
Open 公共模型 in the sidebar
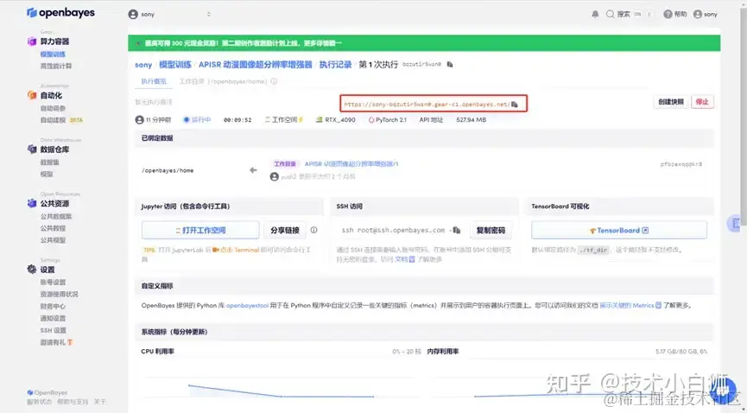(53, 240)
